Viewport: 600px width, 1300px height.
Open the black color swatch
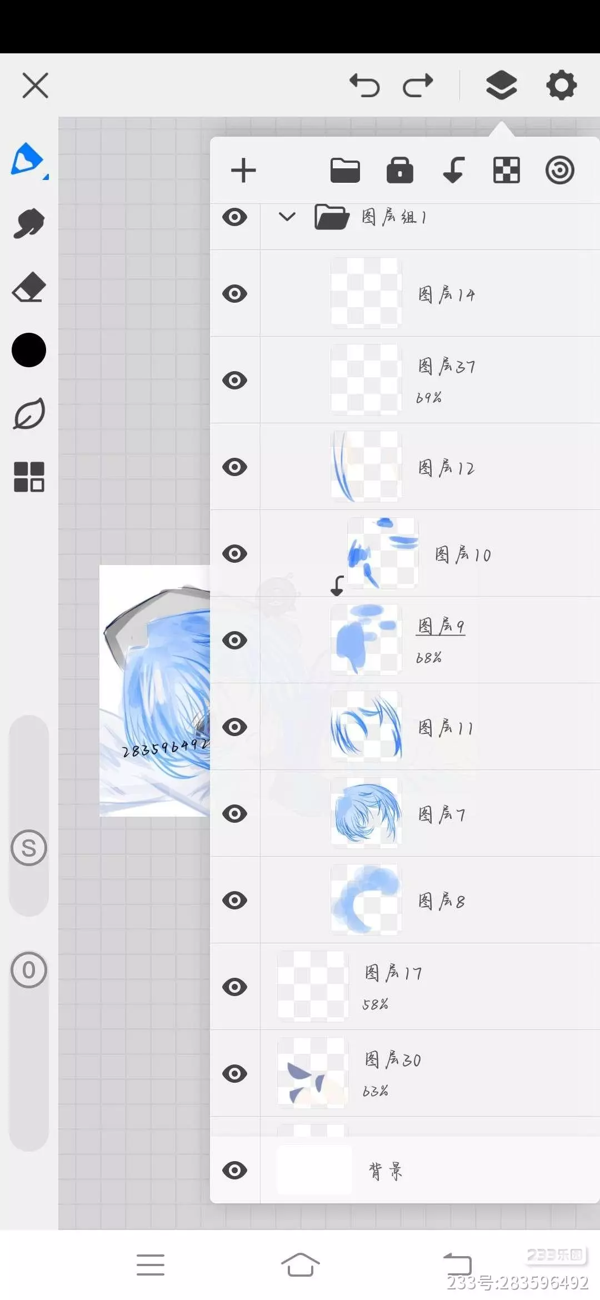pyautogui.click(x=29, y=350)
